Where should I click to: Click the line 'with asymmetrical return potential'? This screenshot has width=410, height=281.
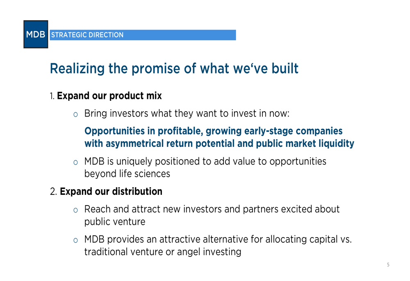[x=219, y=144]
